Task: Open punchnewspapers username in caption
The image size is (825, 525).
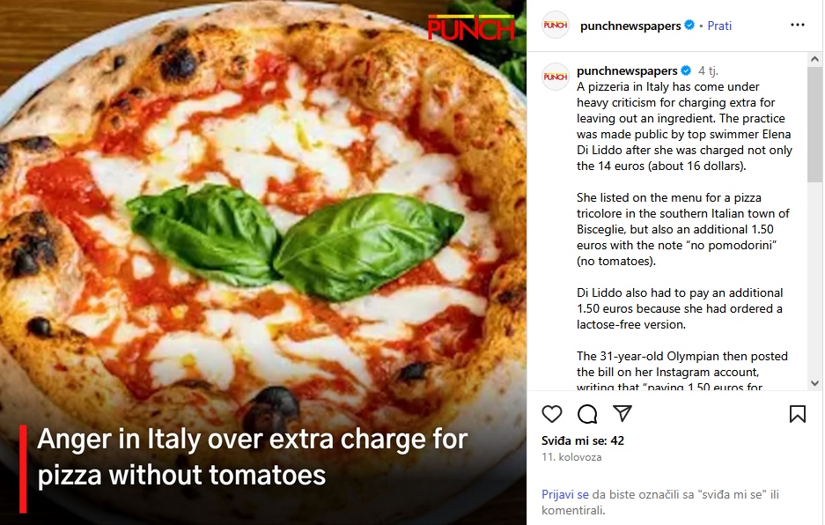Action: (627, 70)
